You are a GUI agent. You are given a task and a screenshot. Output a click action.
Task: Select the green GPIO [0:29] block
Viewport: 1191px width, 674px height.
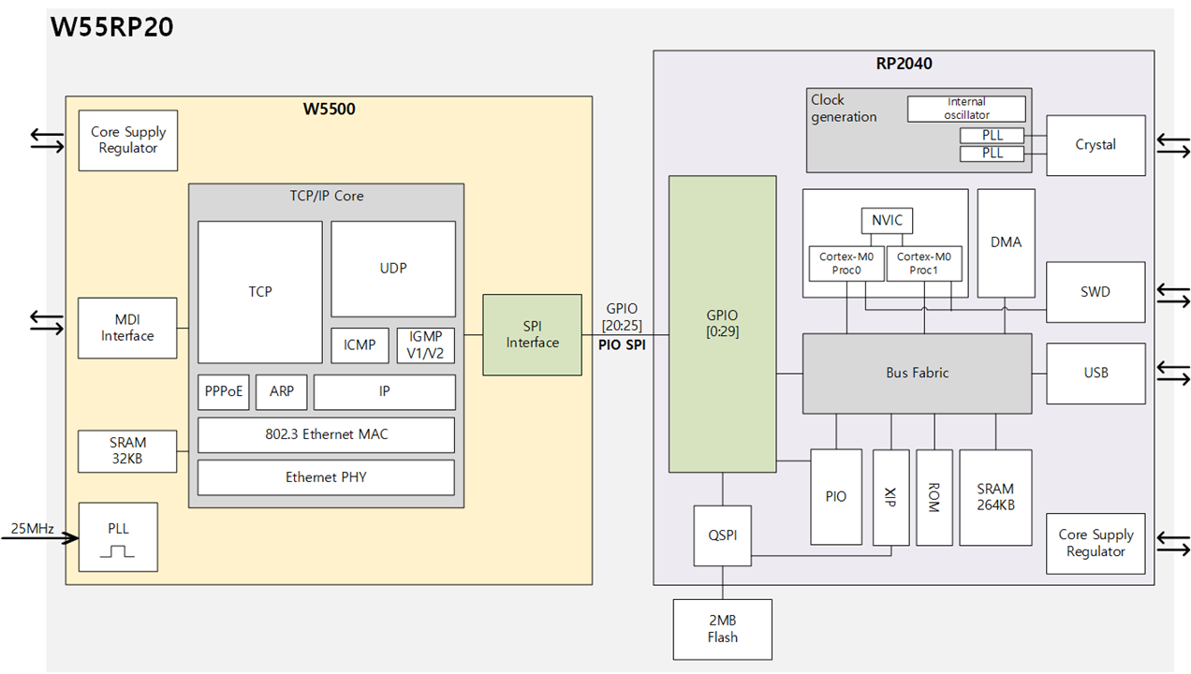pos(723,324)
